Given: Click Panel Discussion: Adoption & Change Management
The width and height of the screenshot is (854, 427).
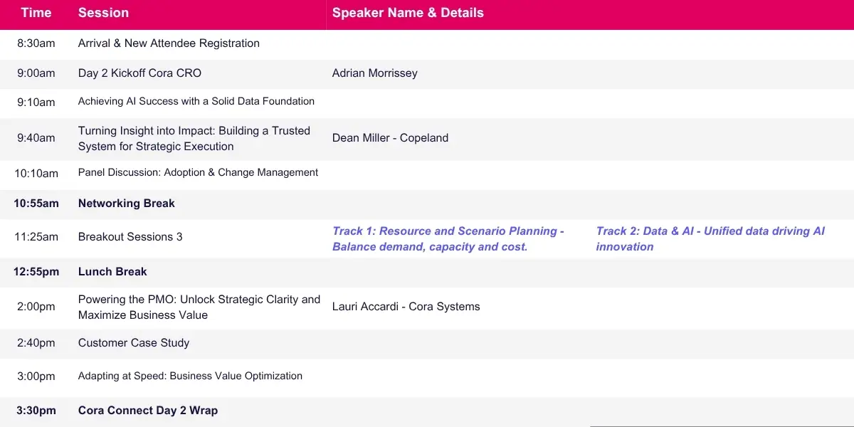Looking at the screenshot, I should 198,172.
